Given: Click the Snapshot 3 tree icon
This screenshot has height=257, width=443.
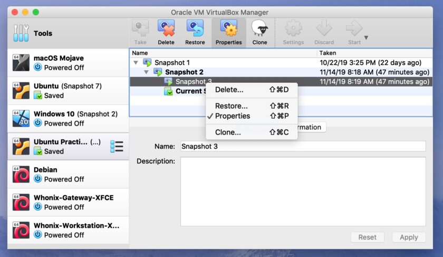Looking at the screenshot, I should 168,82.
